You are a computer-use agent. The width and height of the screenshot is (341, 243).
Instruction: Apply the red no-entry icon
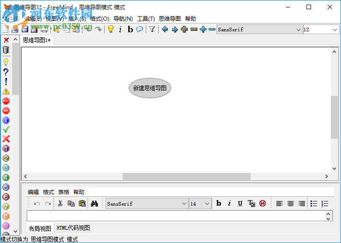pyautogui.click(x=6, y=111)
